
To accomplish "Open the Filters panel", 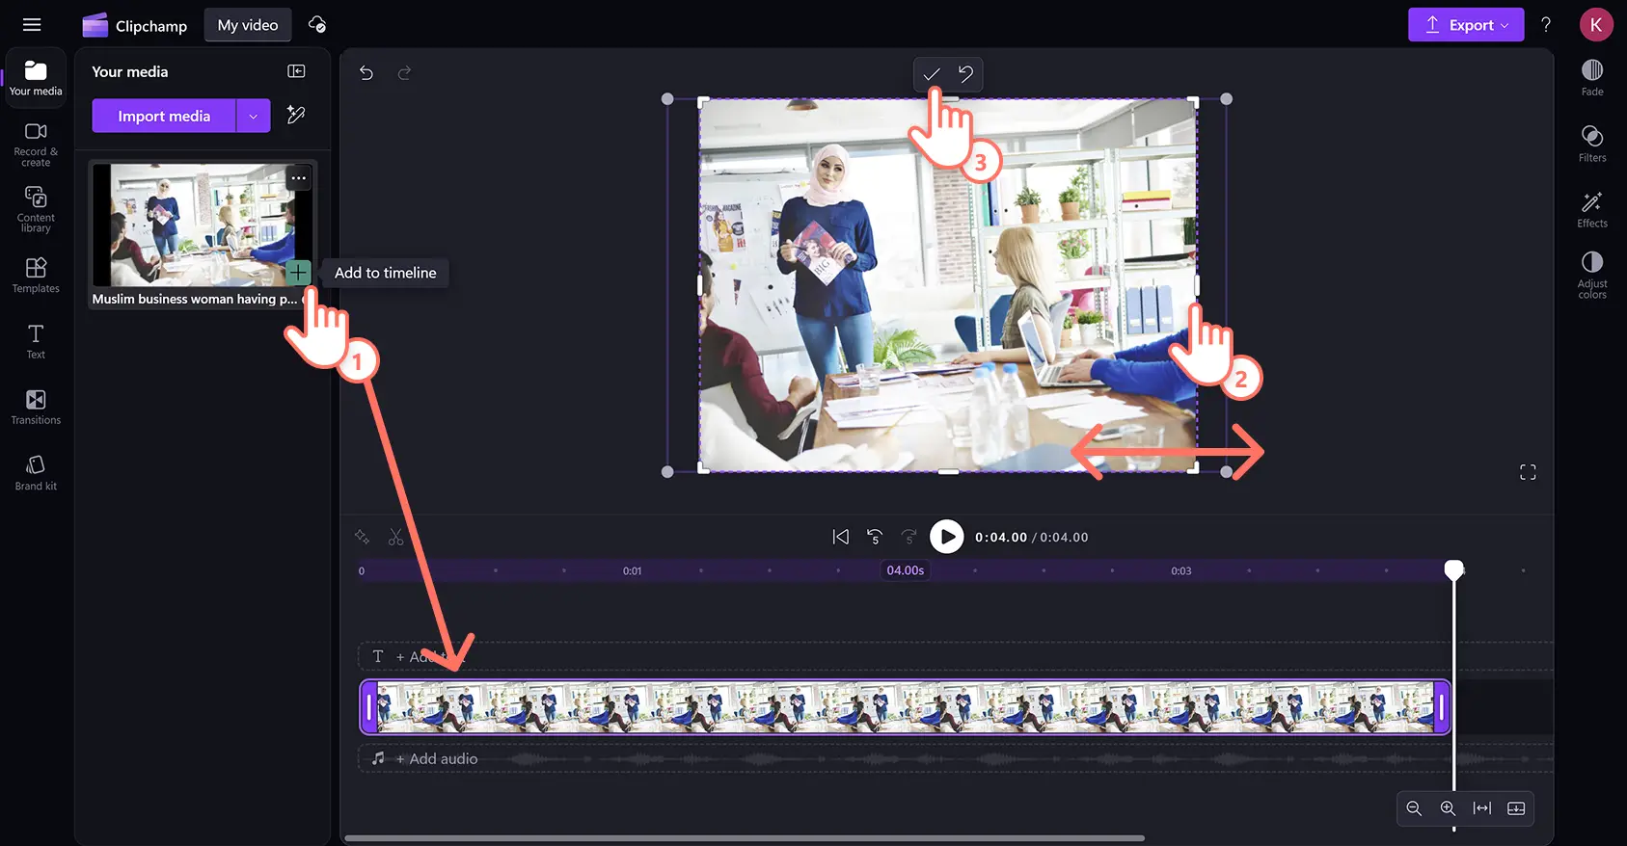I will click(1591, 144).
